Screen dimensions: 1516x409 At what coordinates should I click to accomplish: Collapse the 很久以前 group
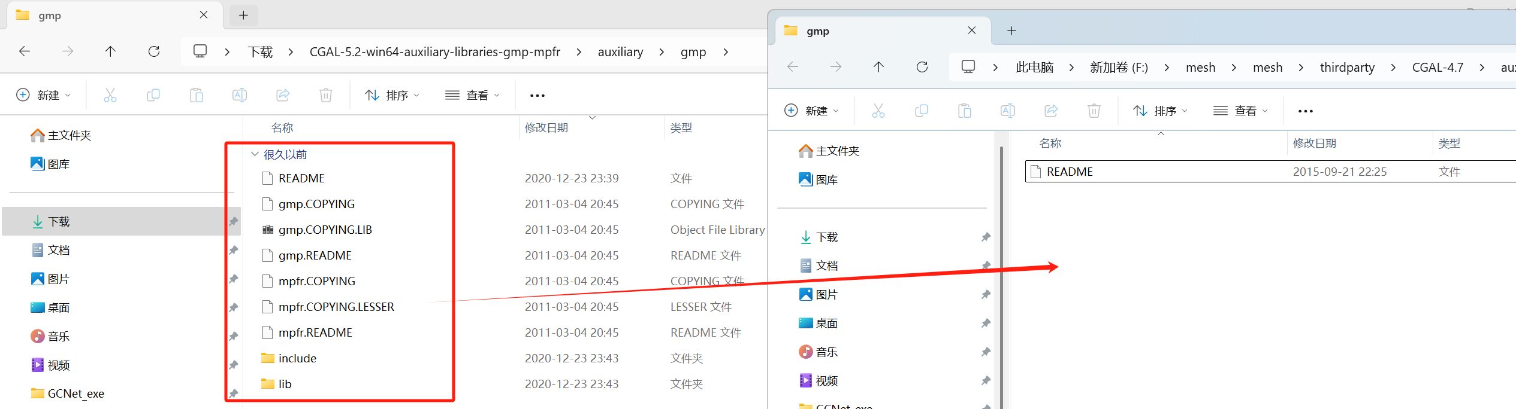click(x=255, y=154)
